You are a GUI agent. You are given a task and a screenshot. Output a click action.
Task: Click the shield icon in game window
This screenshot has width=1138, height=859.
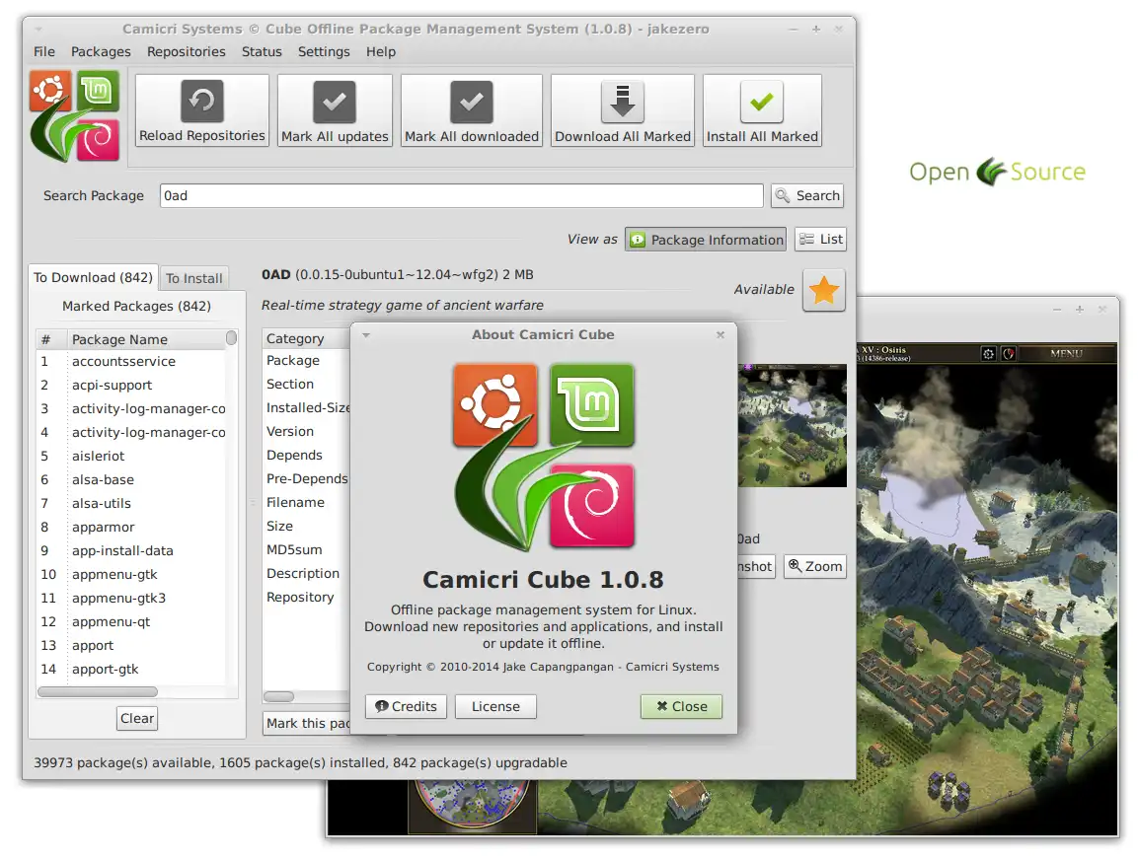[1009, 354]
